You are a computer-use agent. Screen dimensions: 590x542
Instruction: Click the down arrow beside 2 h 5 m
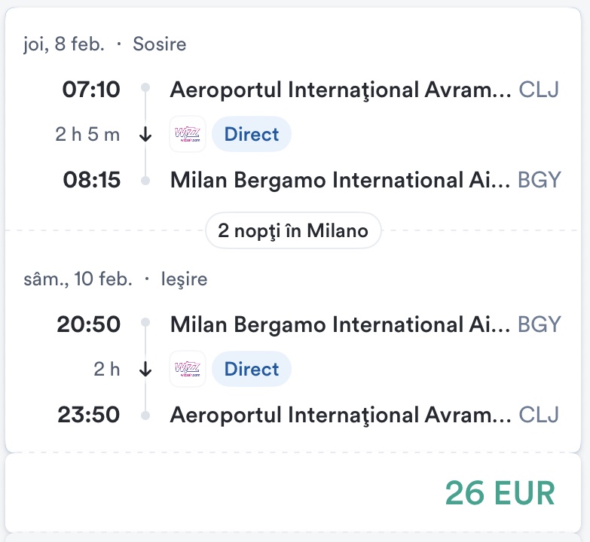click(x=146, y=135)
